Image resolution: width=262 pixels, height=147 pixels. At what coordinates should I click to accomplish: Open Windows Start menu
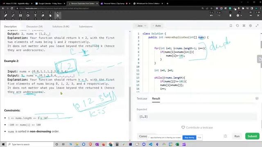point(3,144)
